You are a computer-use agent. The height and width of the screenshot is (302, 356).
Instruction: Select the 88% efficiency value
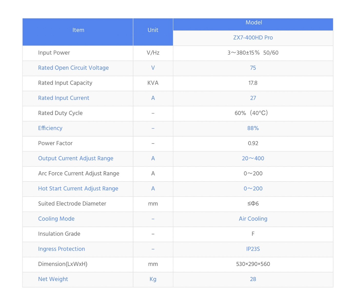pyautogui.click(x=253, y=128)
